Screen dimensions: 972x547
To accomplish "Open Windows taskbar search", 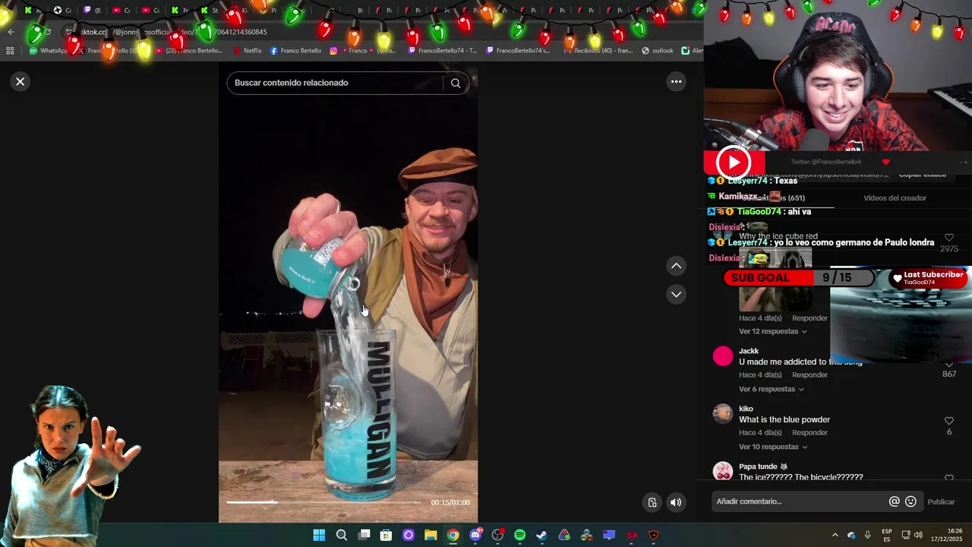I will [342, 535].
